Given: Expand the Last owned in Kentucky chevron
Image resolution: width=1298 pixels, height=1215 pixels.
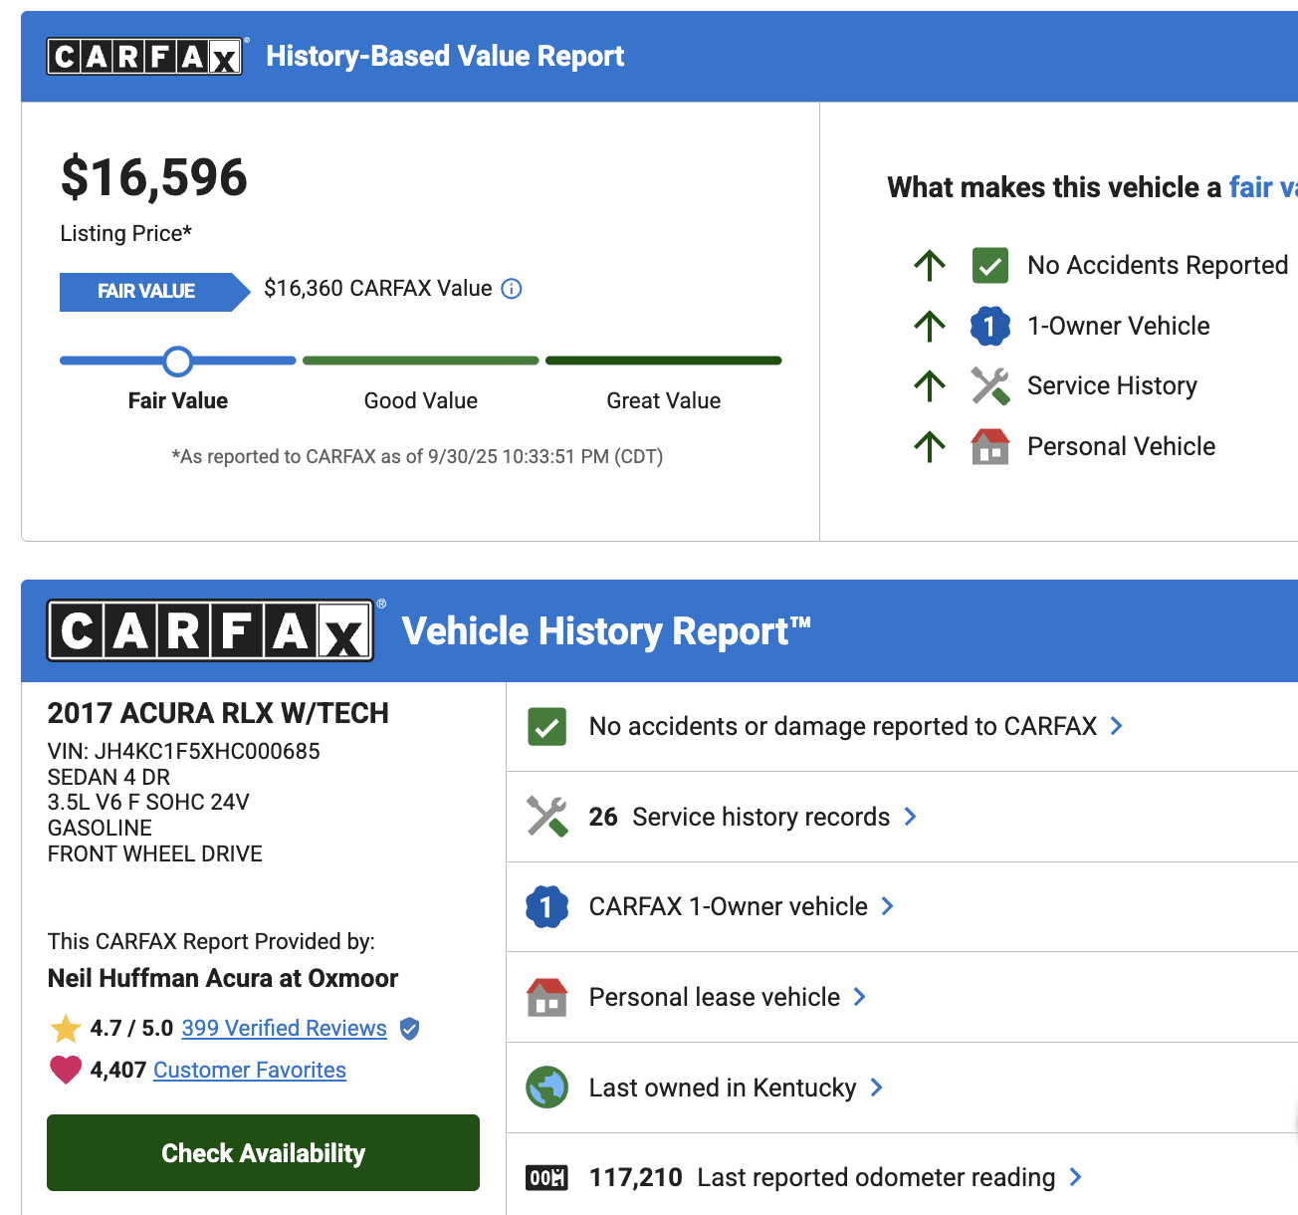Looking at the screenshot, I should coord(877,1088).
